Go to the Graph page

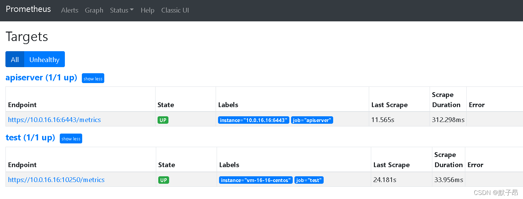point(94,10)
